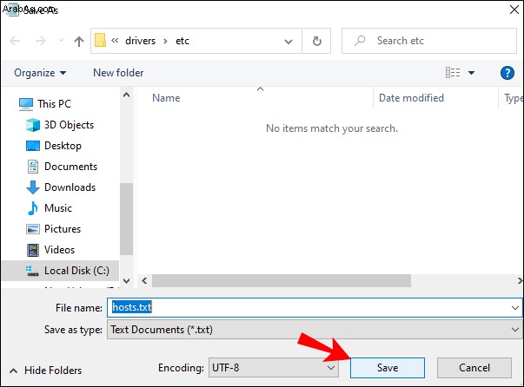Screen dimensions: 524x387
Task: Select the etc breadcrumb
Action: (182, 41)
